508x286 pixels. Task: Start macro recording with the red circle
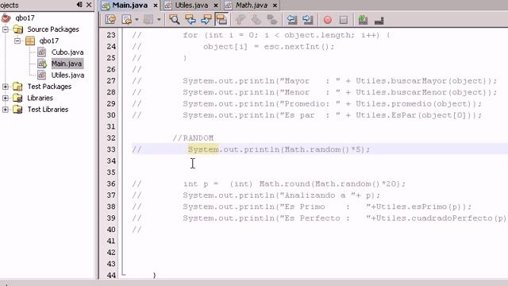(x=328, y=20)
